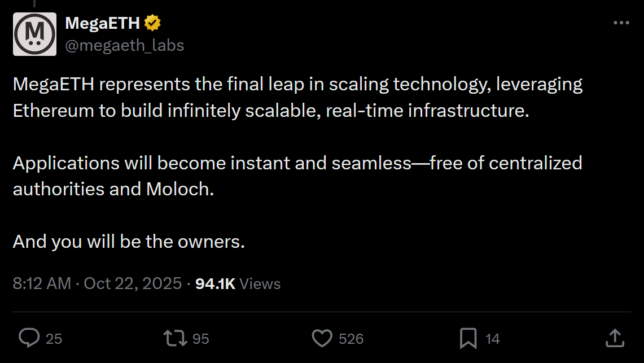This screenshot has height=363, width=644.
Task: Click the line "And you will be the owners."
Action: point(129,242)
